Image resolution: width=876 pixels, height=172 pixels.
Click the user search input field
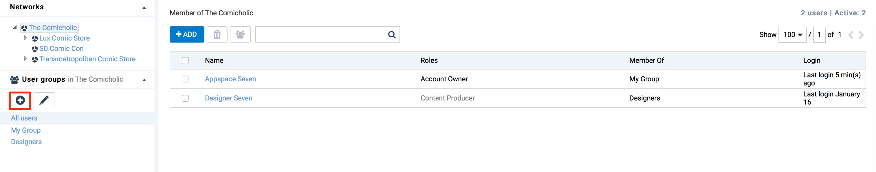coord(320,35)
